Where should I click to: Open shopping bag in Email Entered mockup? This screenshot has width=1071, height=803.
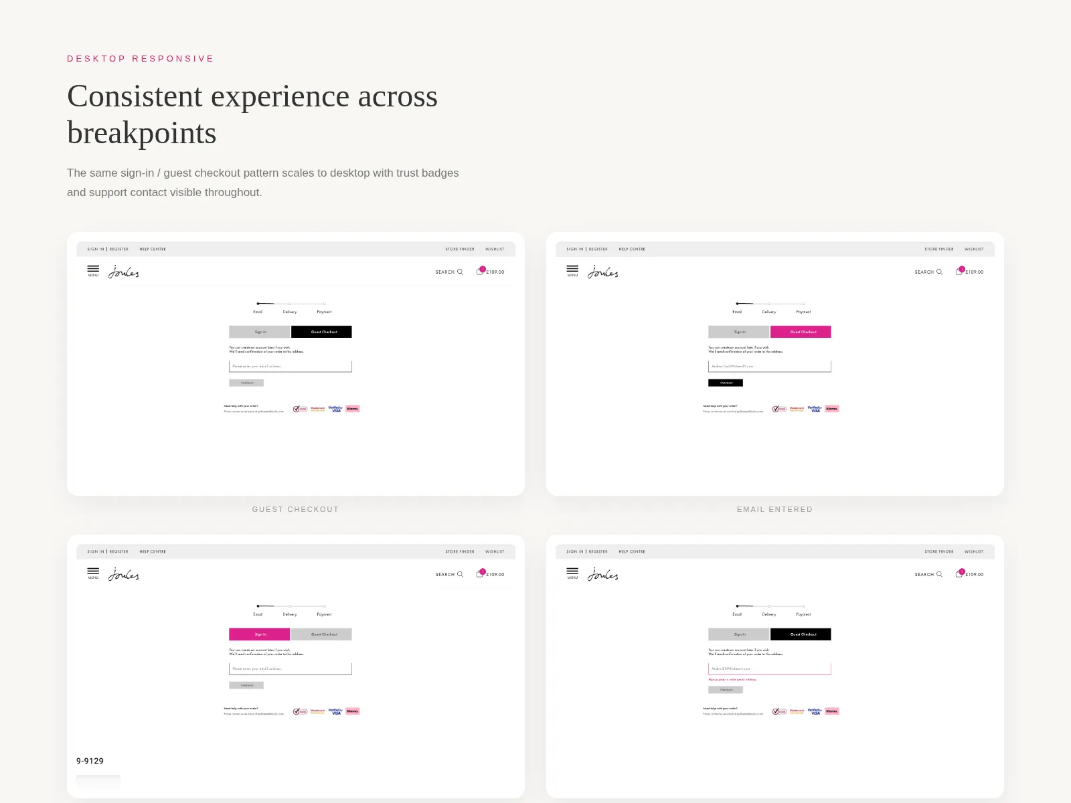coord(960,271)
